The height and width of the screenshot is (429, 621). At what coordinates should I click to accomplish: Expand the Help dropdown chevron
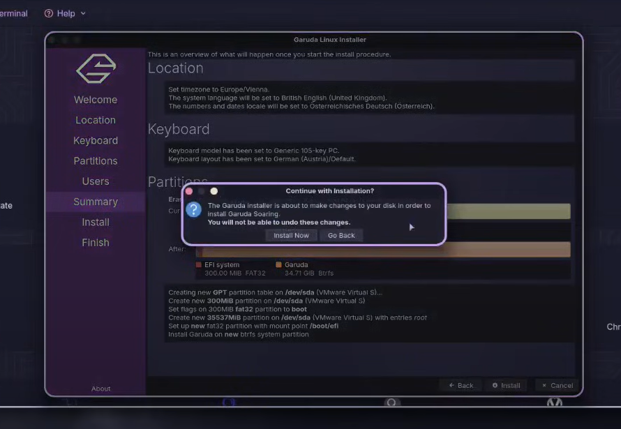[84, 13]
